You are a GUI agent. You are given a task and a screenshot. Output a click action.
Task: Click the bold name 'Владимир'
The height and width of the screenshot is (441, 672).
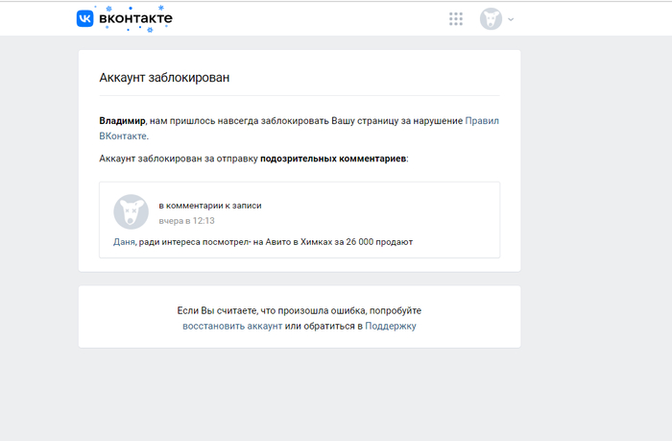pyautogui.click(x=122, y=121)
